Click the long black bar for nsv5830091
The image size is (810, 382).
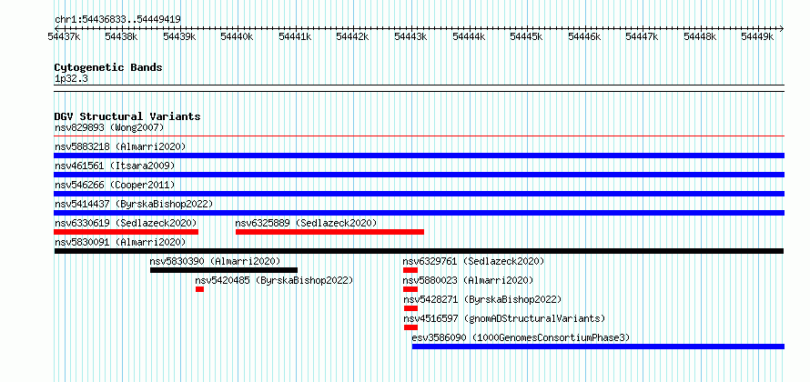[419, 251]
